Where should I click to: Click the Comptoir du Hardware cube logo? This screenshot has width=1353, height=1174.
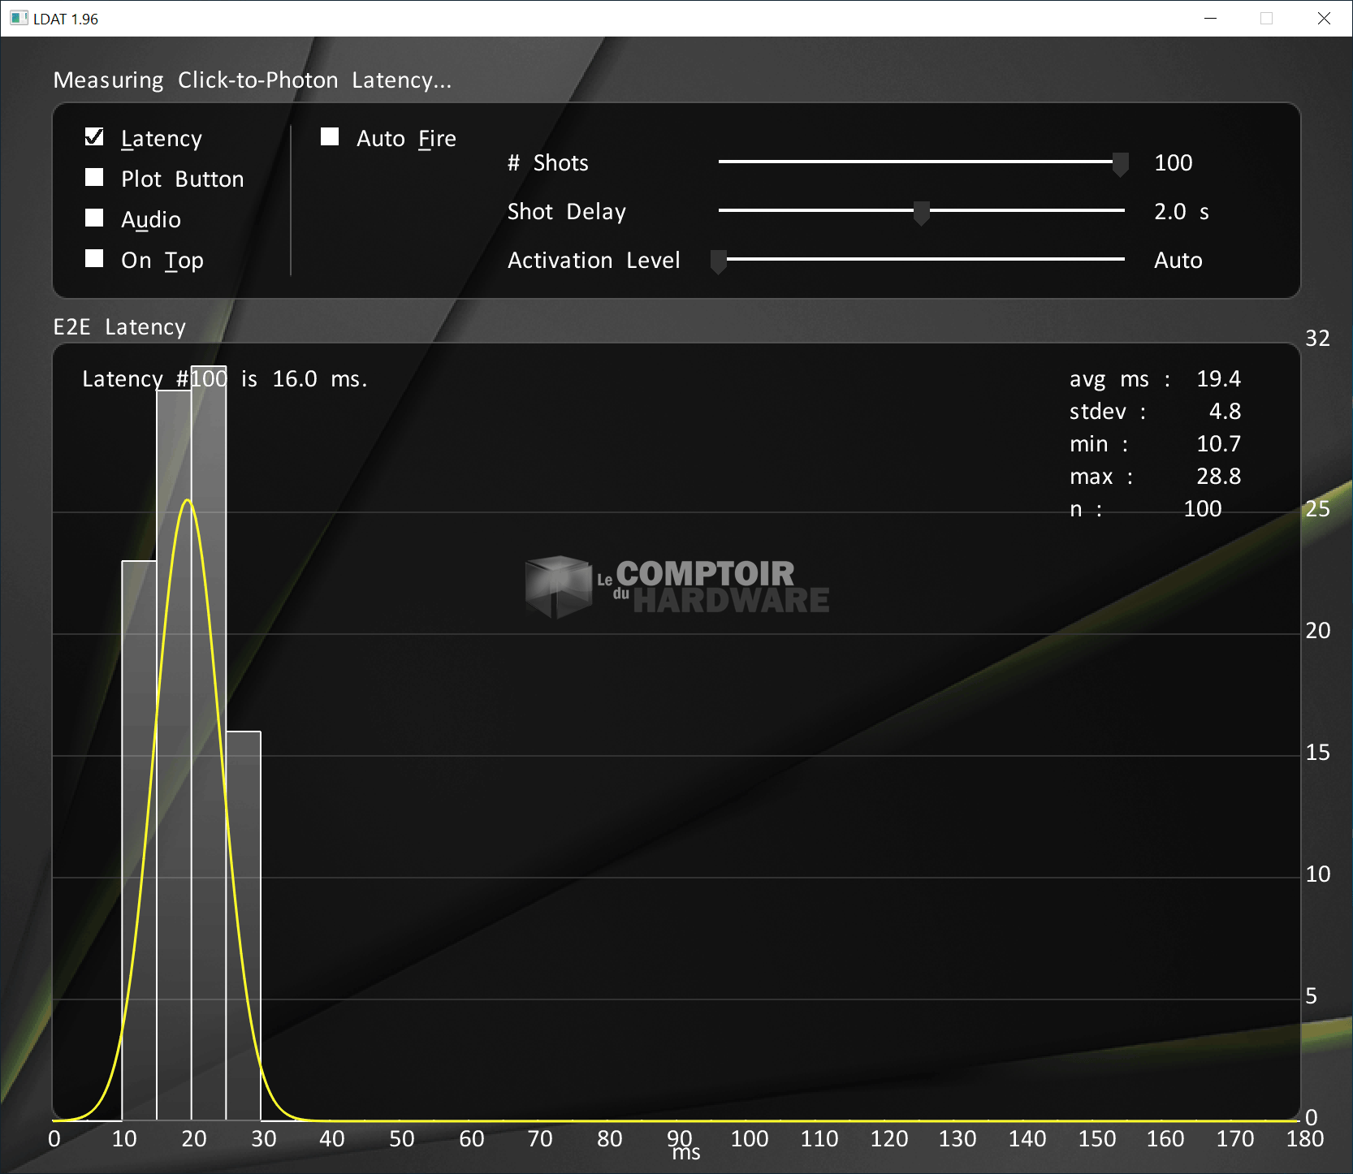[x=558, y=585]
